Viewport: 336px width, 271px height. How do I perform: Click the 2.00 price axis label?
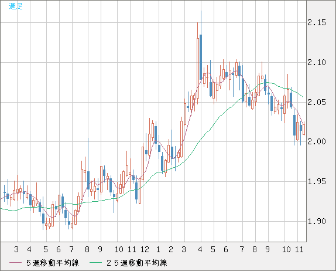317,141
